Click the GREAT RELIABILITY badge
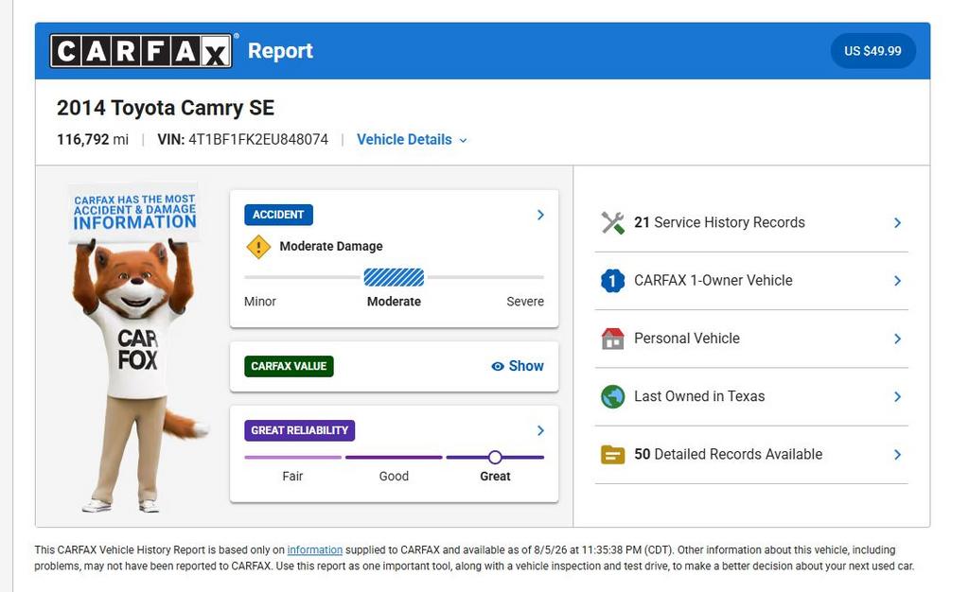 coord(300,430)
